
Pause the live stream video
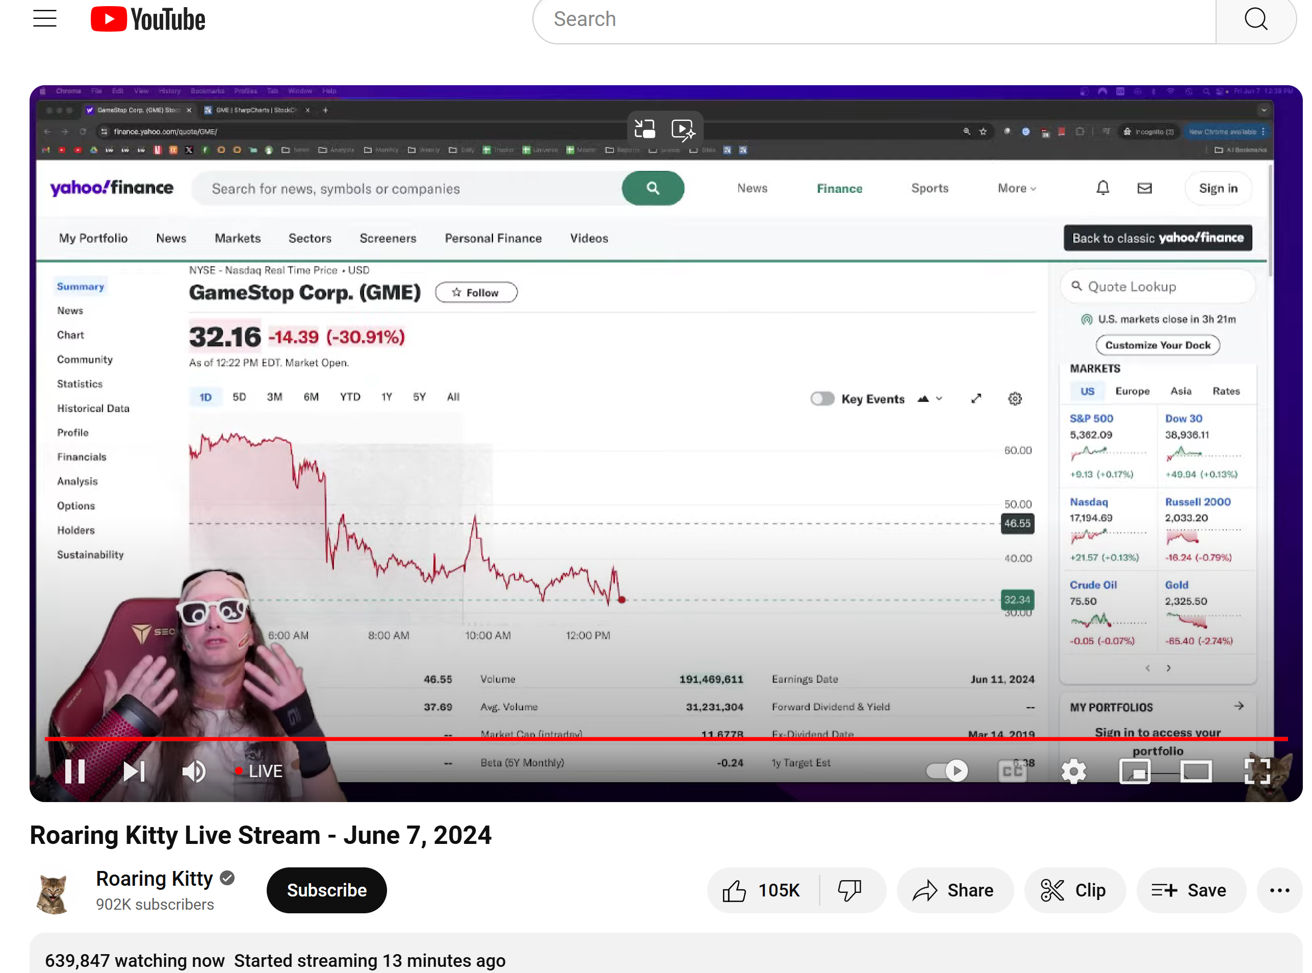click(x=75, y=771)
